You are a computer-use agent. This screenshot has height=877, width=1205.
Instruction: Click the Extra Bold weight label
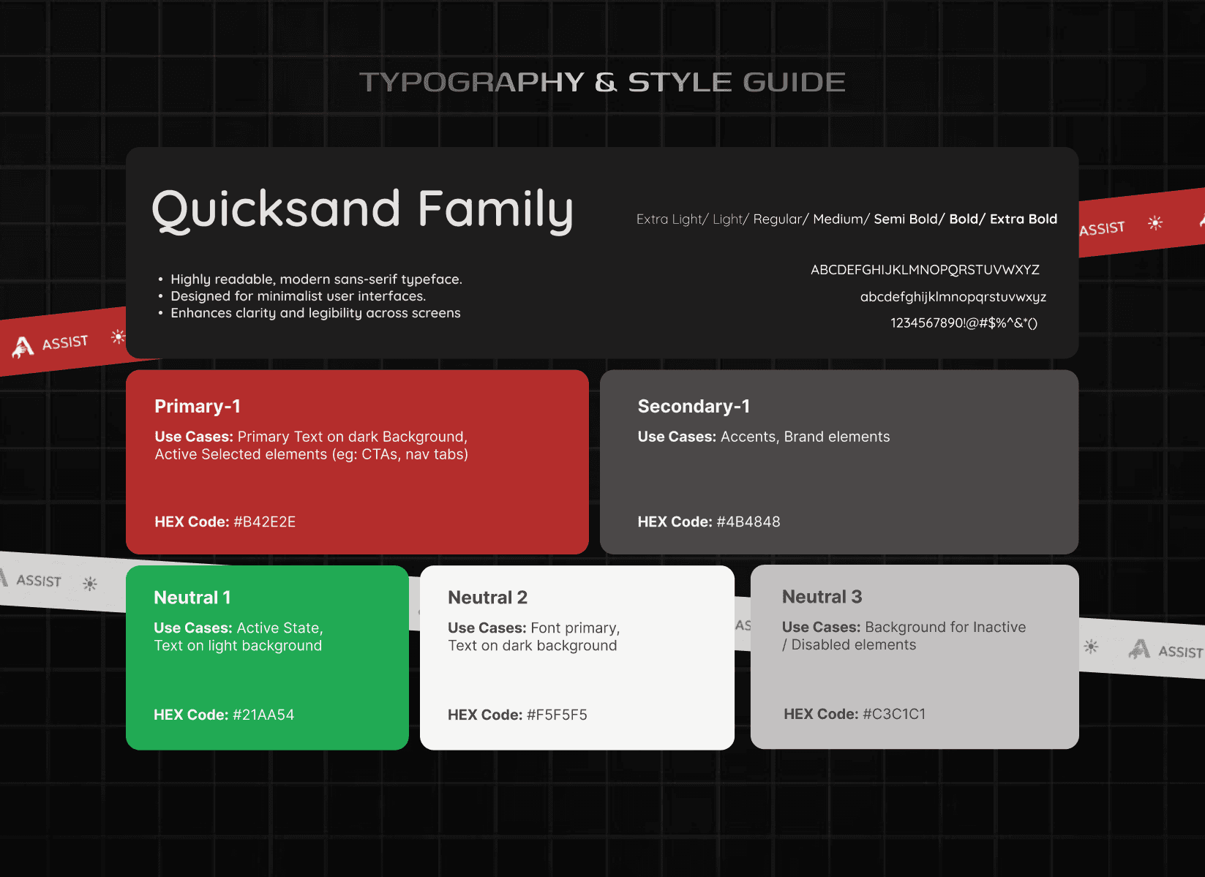point(1024,219)
